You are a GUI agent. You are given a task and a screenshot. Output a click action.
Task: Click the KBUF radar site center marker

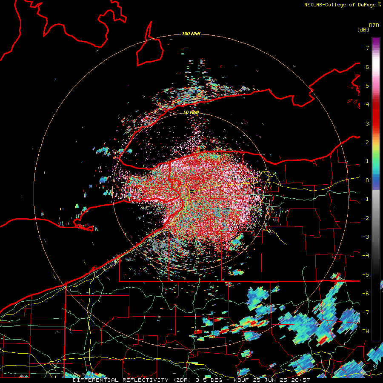[x=192, y=192]
